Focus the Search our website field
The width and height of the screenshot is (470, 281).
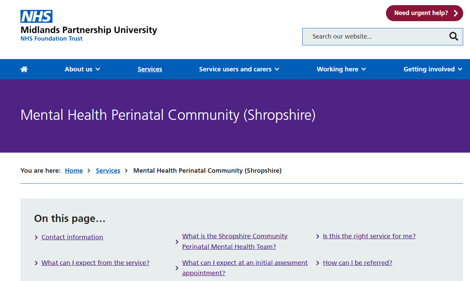[x=376, y=37]
